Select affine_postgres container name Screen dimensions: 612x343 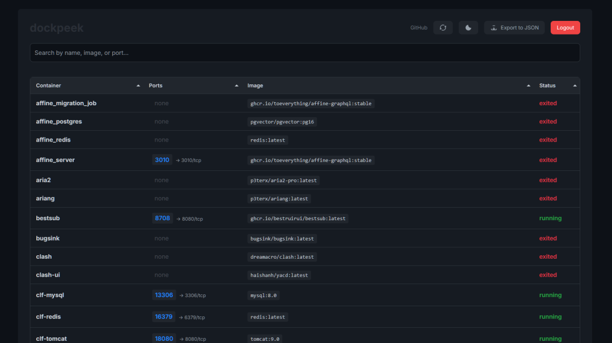point(59,122)
